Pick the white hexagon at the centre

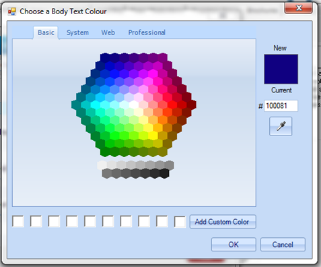click(x=134, y=105)
